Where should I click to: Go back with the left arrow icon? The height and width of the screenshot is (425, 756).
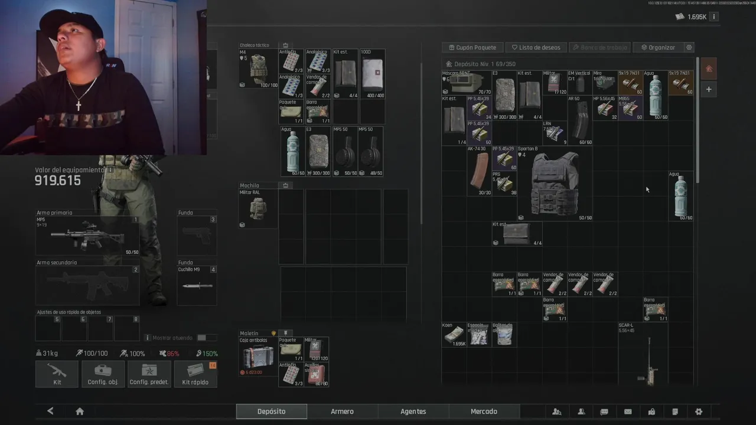click(x=50, y=411)
